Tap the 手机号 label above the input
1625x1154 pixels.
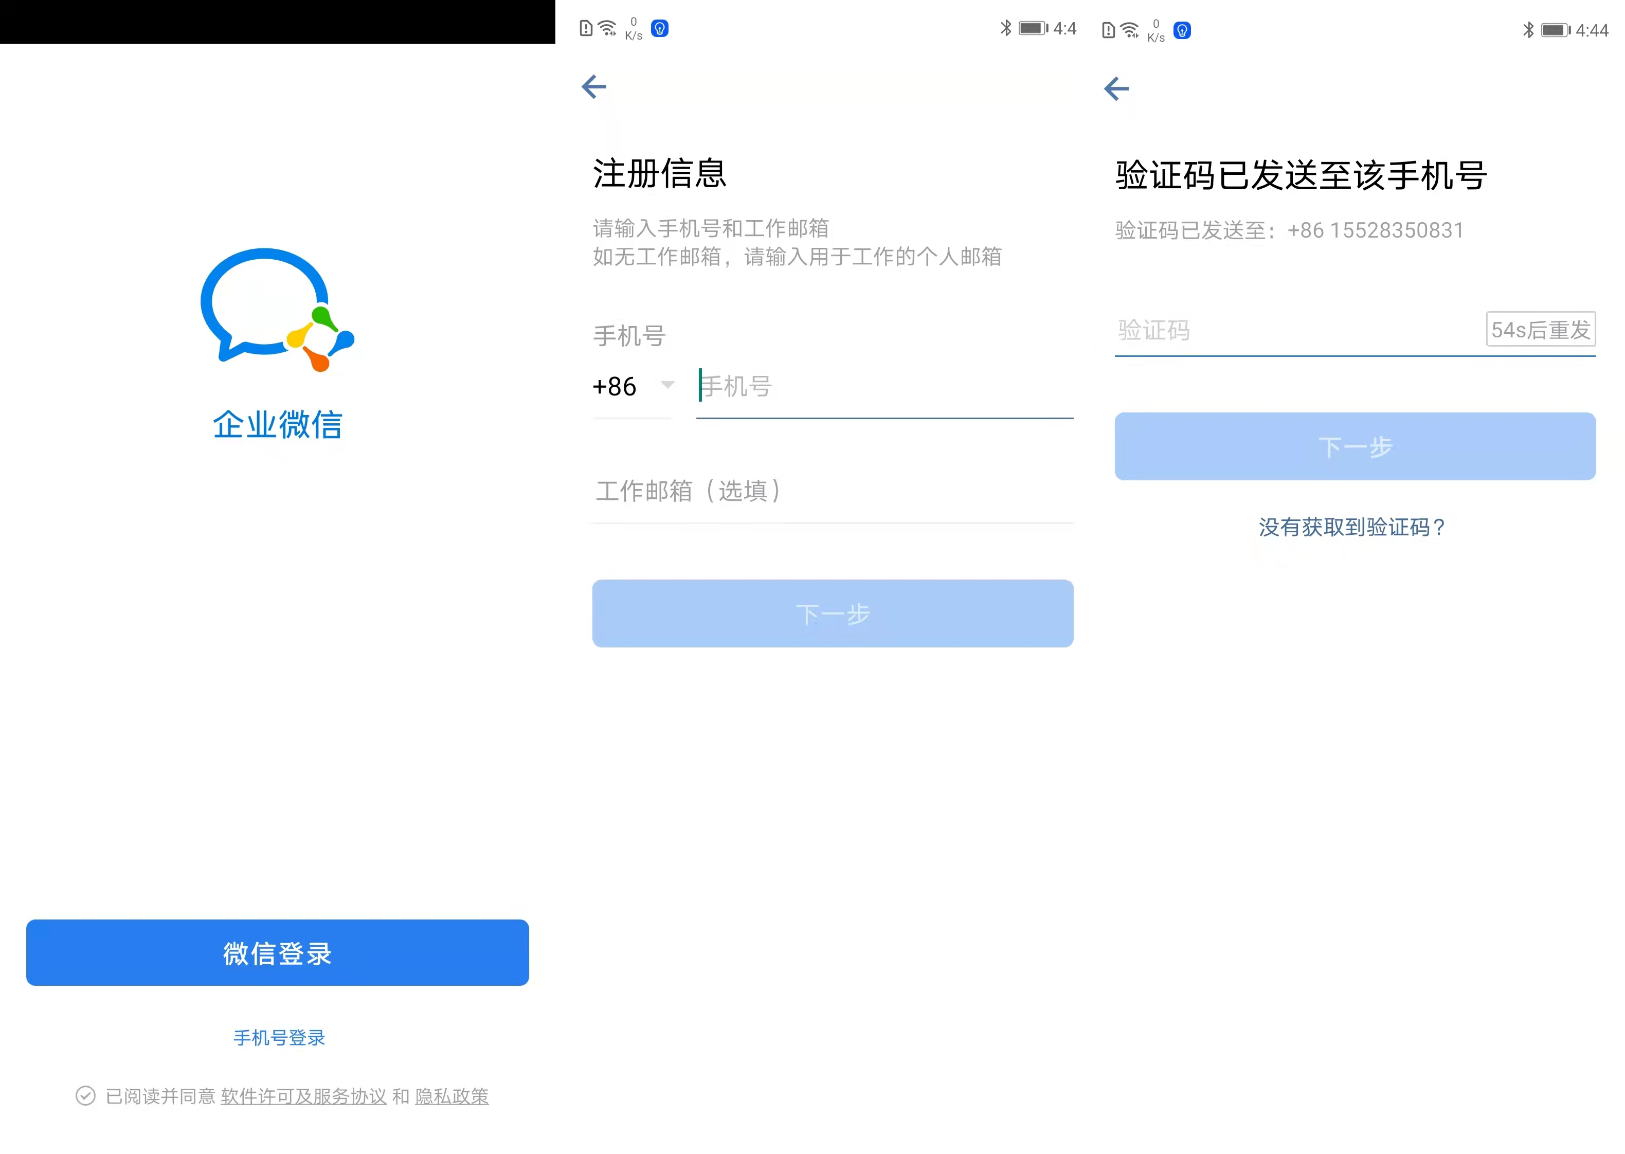pyautogui.click(x=629, y=335)
